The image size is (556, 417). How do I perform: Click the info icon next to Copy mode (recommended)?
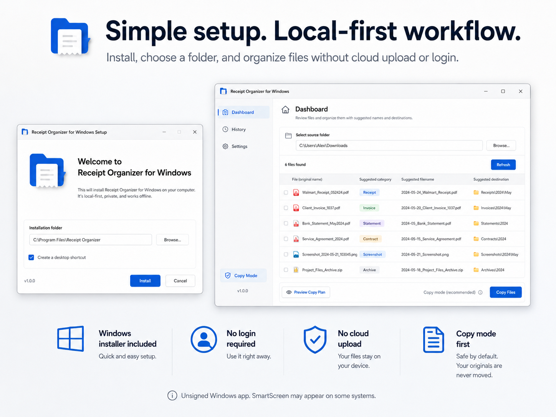pyautogui.click(x=480, y=292)
